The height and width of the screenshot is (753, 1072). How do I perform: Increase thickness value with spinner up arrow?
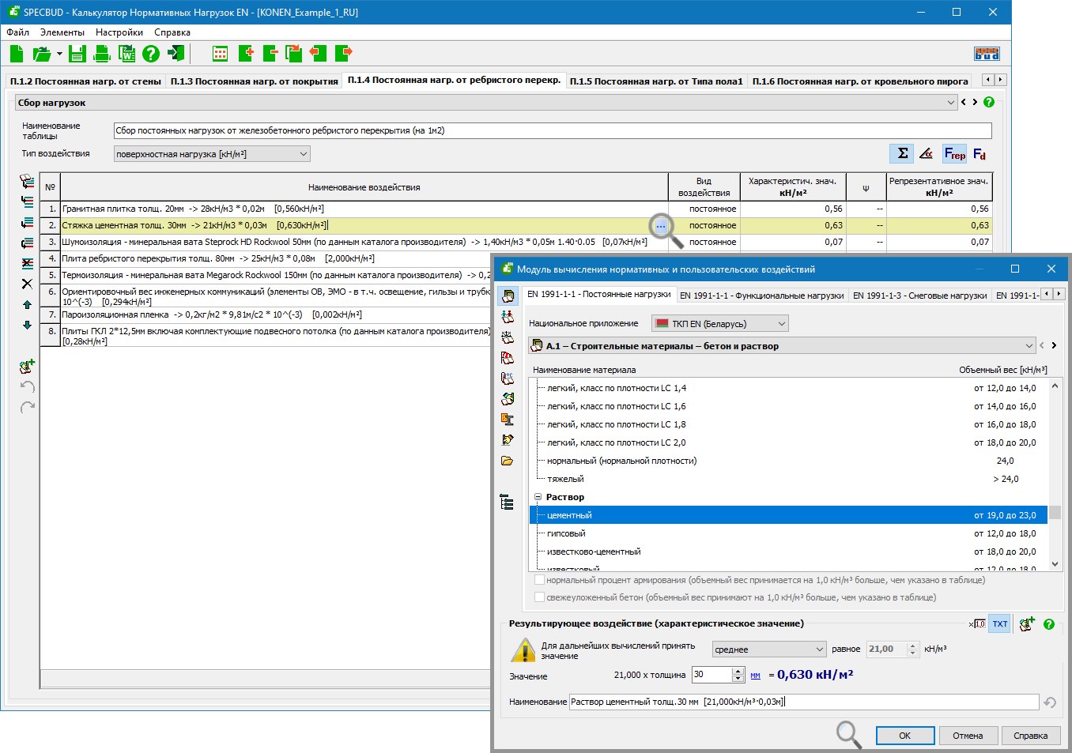point(738,671)
